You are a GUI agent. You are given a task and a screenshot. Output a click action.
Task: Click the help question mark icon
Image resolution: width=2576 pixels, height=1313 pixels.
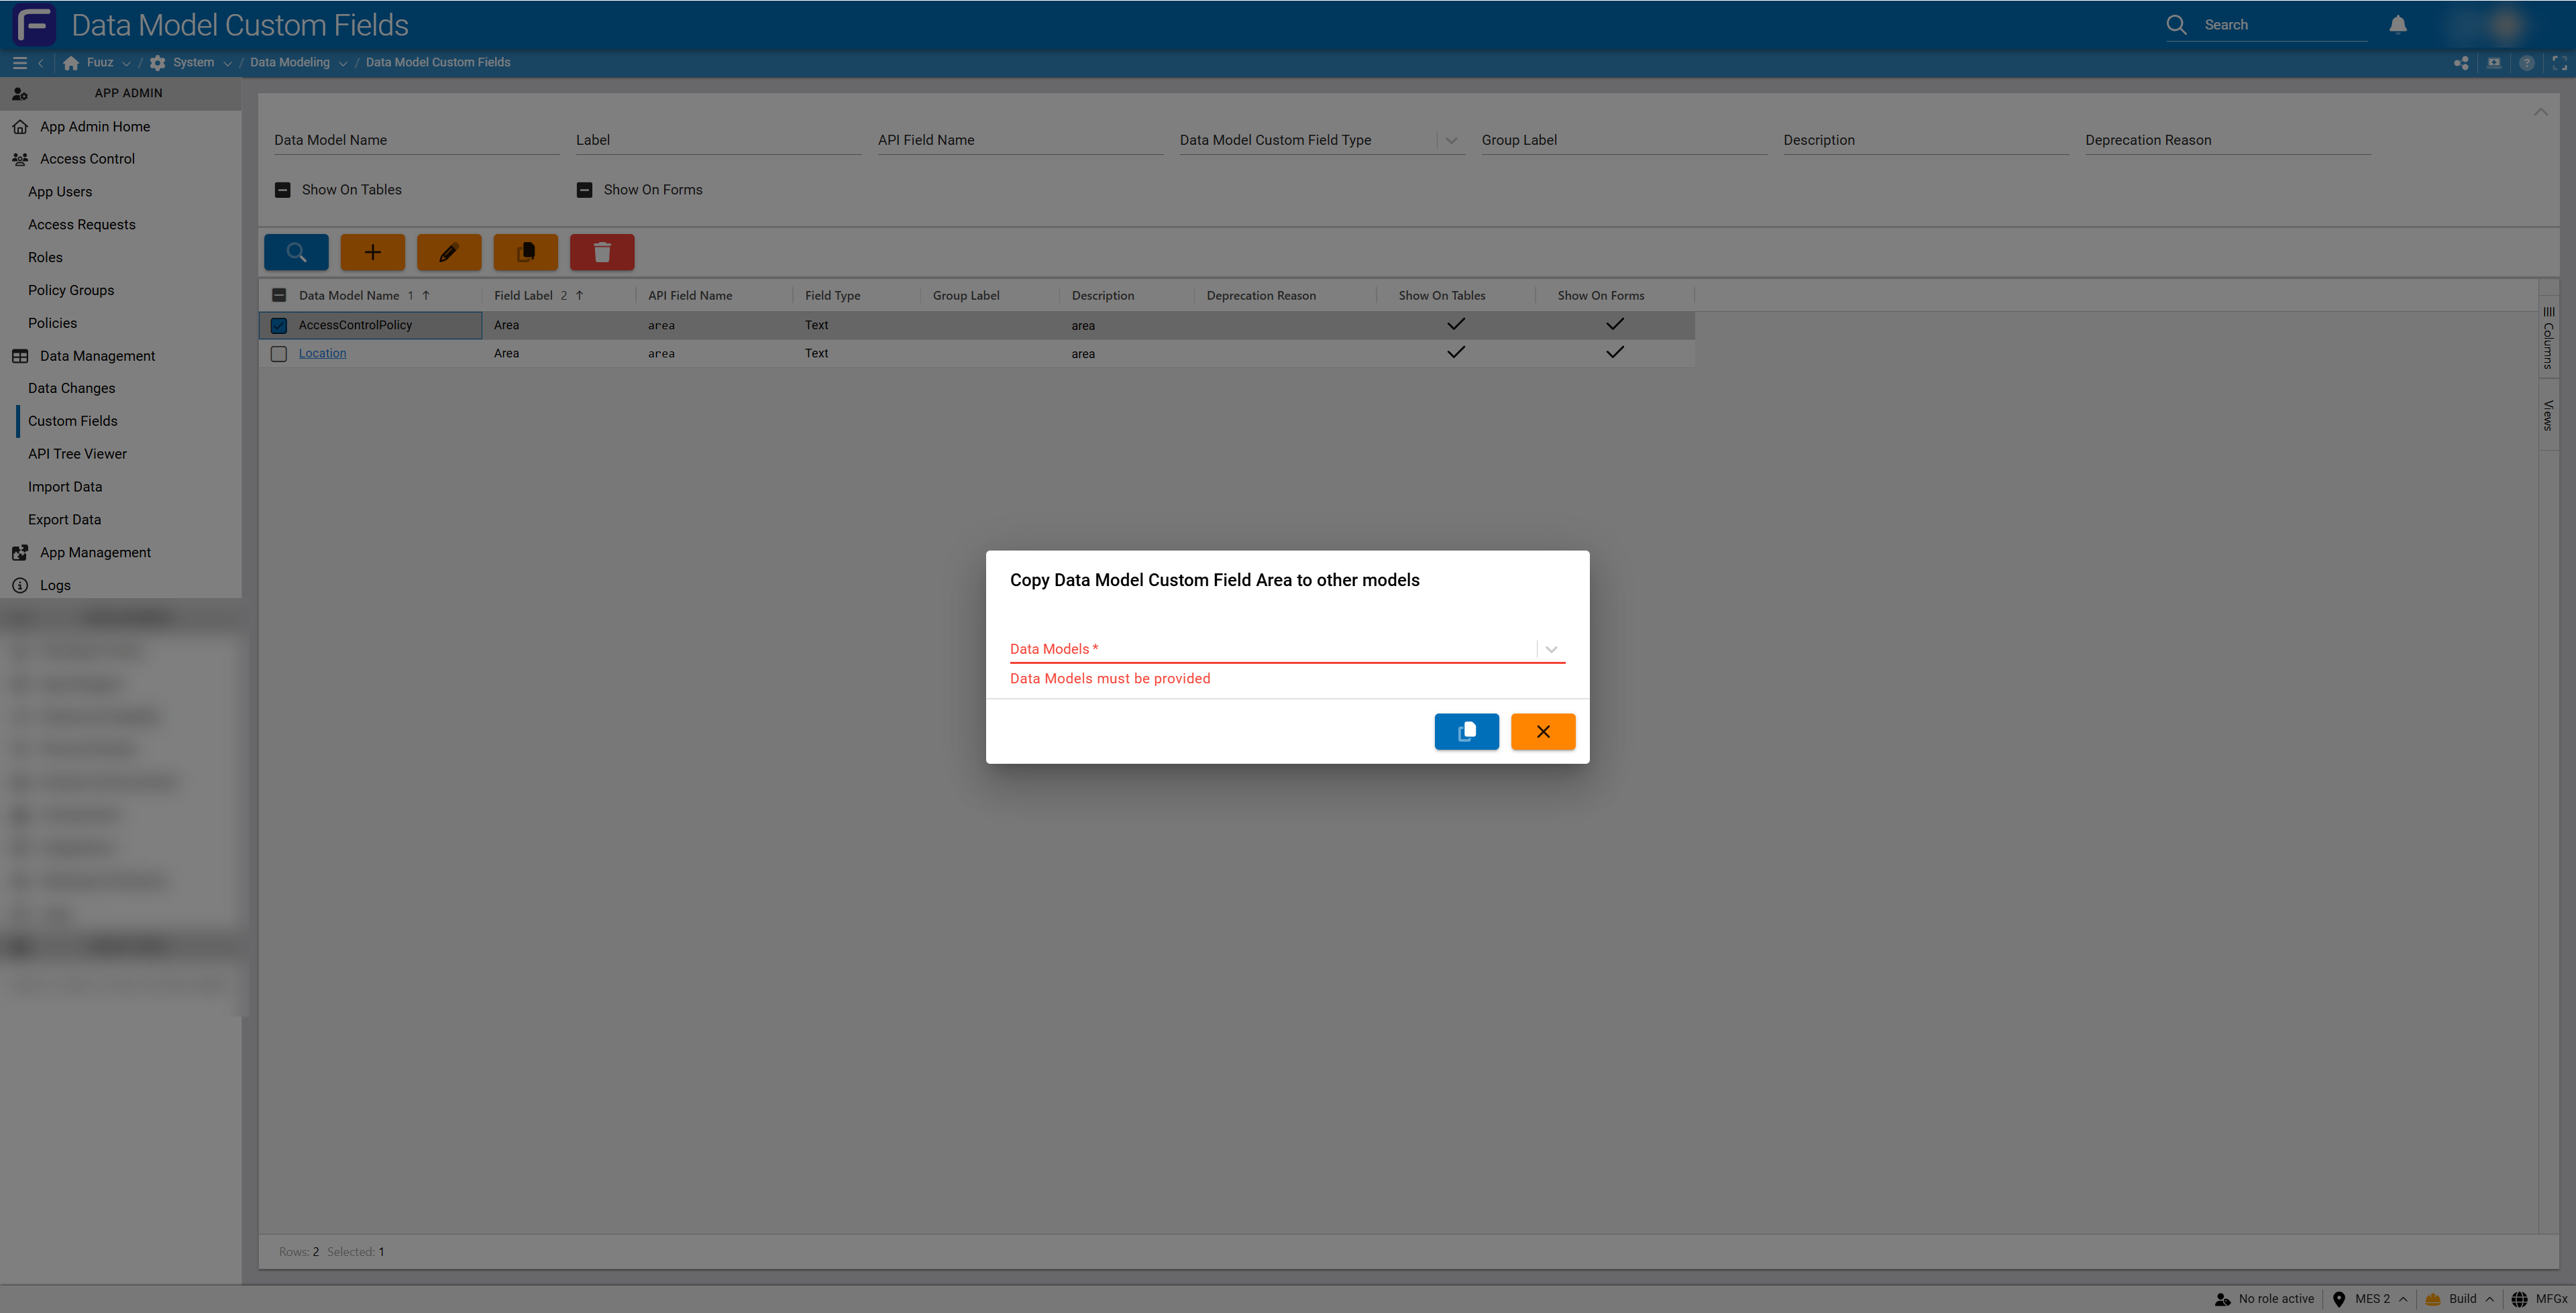point(2526,63)
